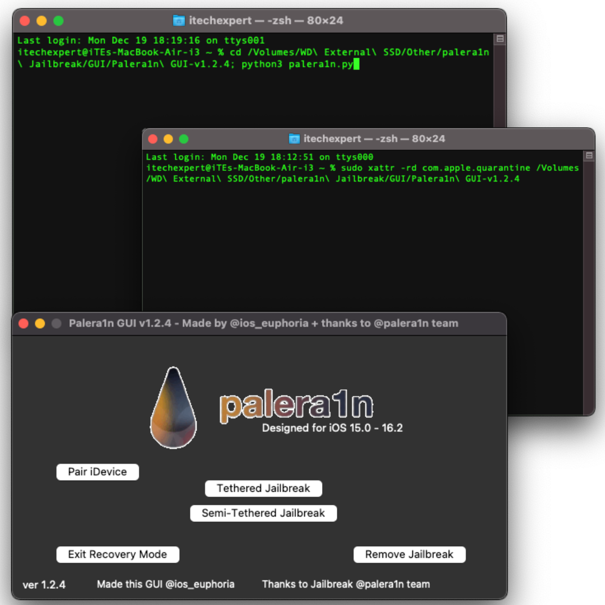
Task: Click split pane icon in front terminal
Action: pyautogui.click(x=589, y=156)
